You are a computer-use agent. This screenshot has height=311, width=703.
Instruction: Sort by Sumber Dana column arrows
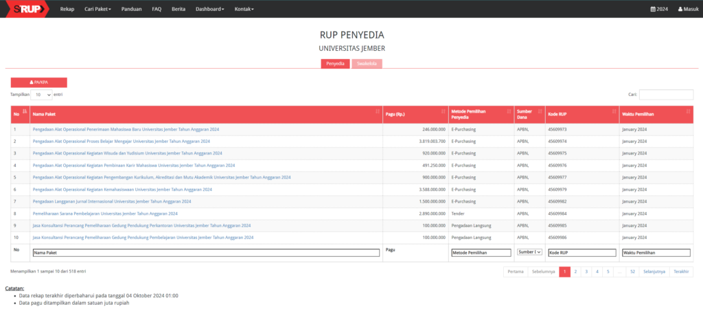pos(540,111)
